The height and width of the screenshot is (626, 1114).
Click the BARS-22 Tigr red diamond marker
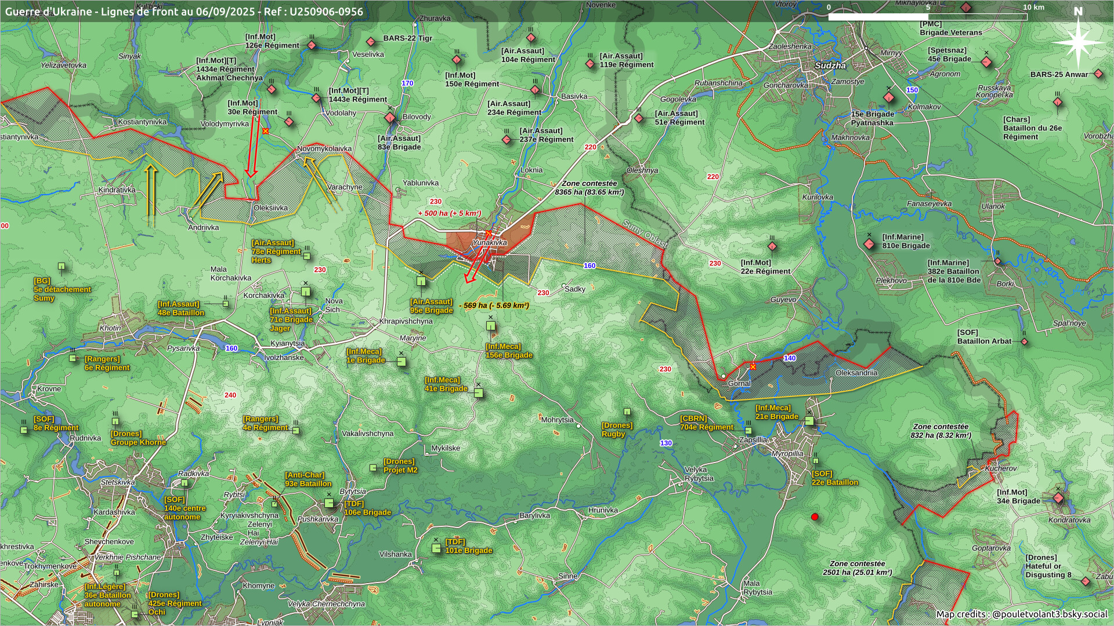(371, 42)
